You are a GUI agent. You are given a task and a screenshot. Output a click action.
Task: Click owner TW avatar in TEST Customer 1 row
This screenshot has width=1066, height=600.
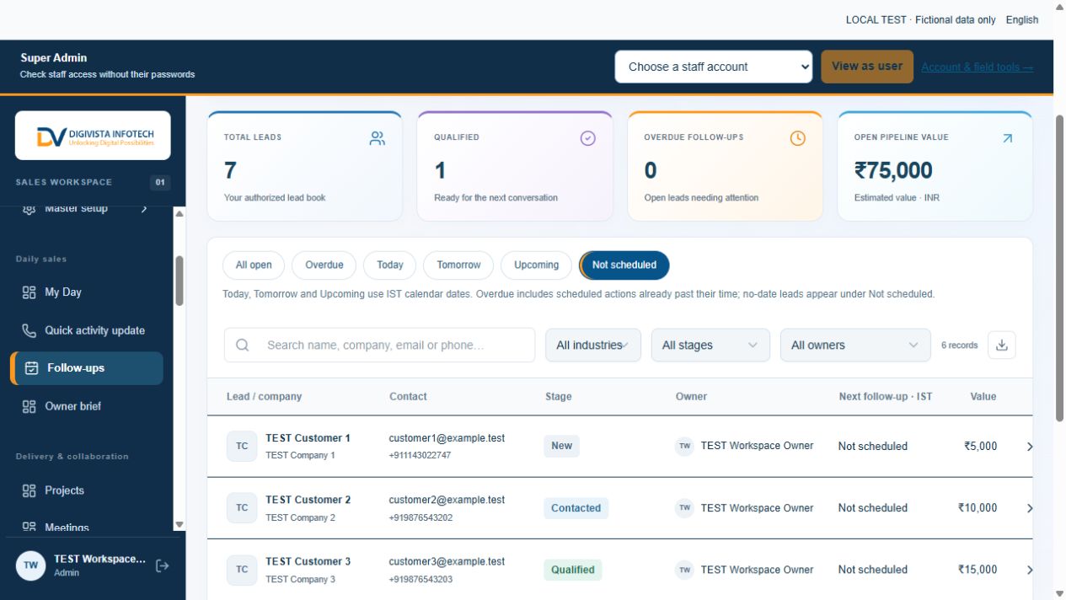pyautogui.click(x=684, y=446)
